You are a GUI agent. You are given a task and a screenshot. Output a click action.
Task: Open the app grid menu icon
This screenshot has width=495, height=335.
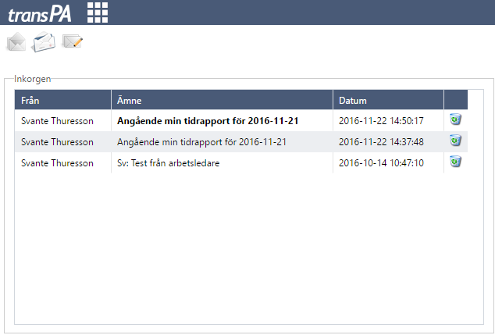point(98,12)
